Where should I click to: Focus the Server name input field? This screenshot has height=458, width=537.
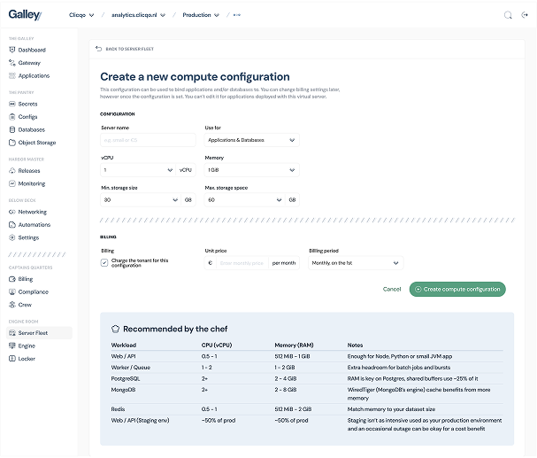click(148, 140)
